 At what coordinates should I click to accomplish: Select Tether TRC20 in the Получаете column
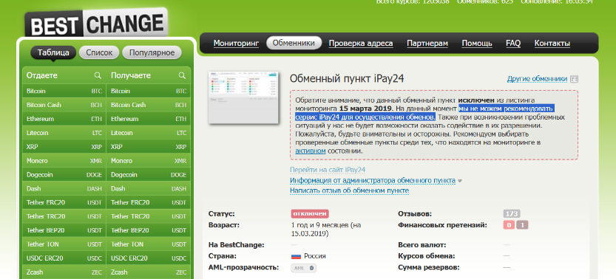(149, 216)
